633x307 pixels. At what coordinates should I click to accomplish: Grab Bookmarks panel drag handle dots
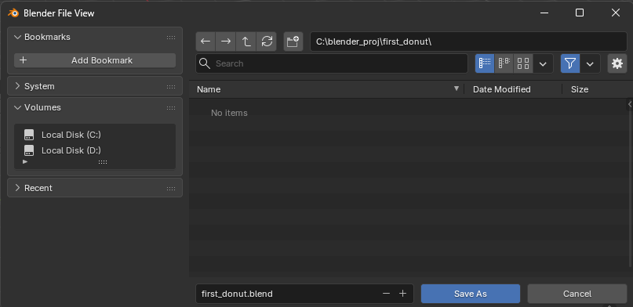tap(171, 38)
